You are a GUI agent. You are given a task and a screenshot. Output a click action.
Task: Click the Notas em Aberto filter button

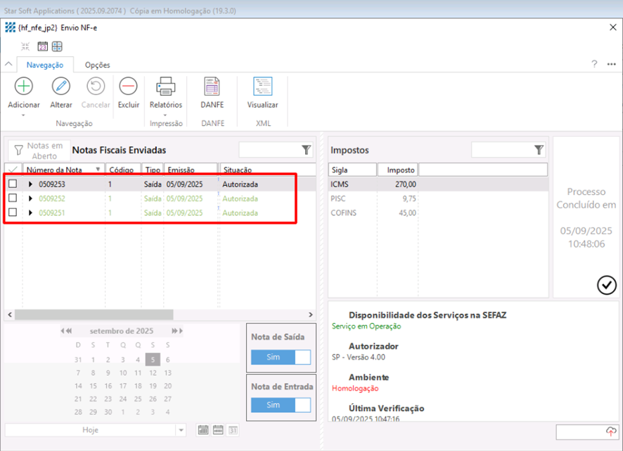(x=39, y=151)
